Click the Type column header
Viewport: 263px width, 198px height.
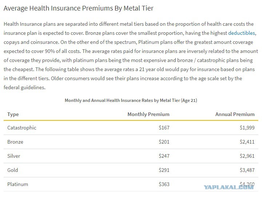[x=13, y=114]
